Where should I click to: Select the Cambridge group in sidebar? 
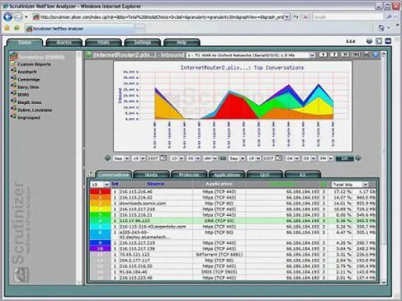coord(29,80)
